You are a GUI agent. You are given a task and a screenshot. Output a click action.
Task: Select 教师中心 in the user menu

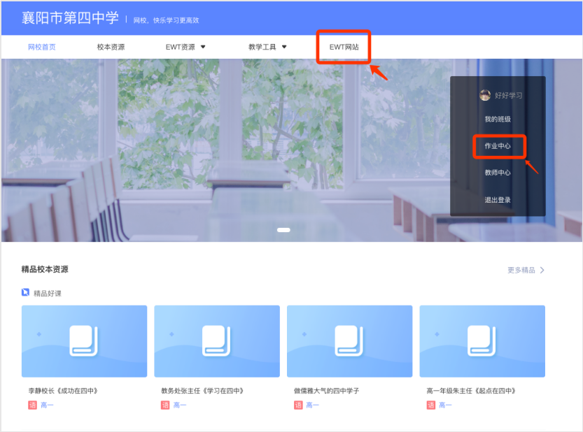[498, 173]
